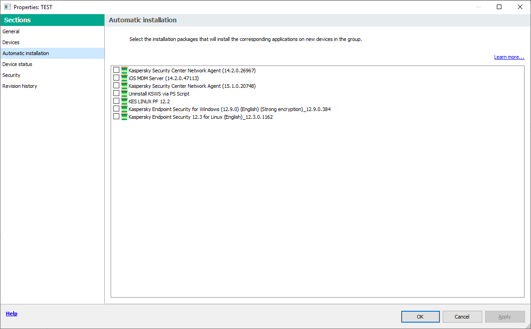This screenshot has width=531, height=329.
Task: Switch to the Security section
Action: pos(52,75)
